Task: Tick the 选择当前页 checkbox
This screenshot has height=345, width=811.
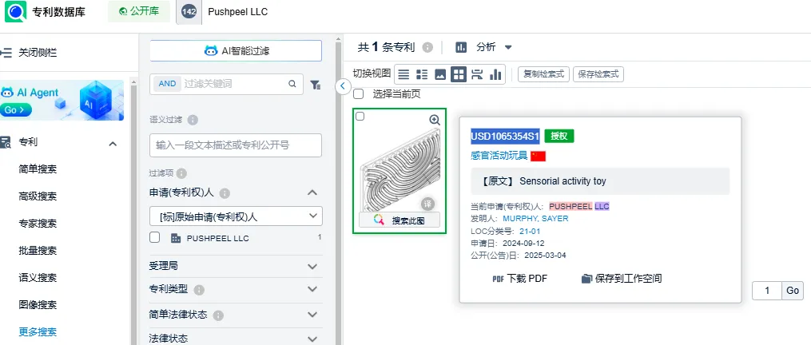Action: point(358,94)
